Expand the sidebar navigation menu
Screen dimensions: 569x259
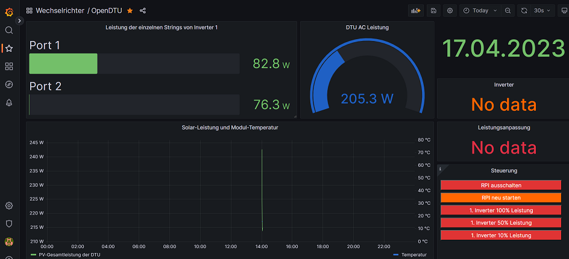tap(19, 20)
